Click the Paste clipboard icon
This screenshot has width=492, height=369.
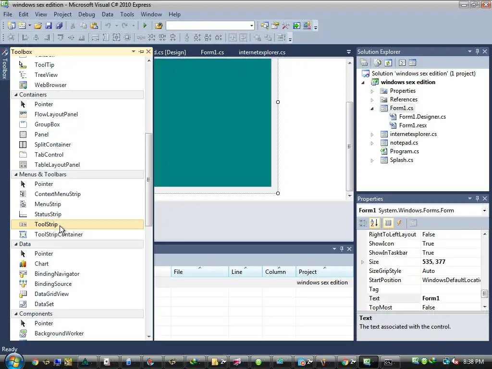pyautogui.click(x=94, y=25)
